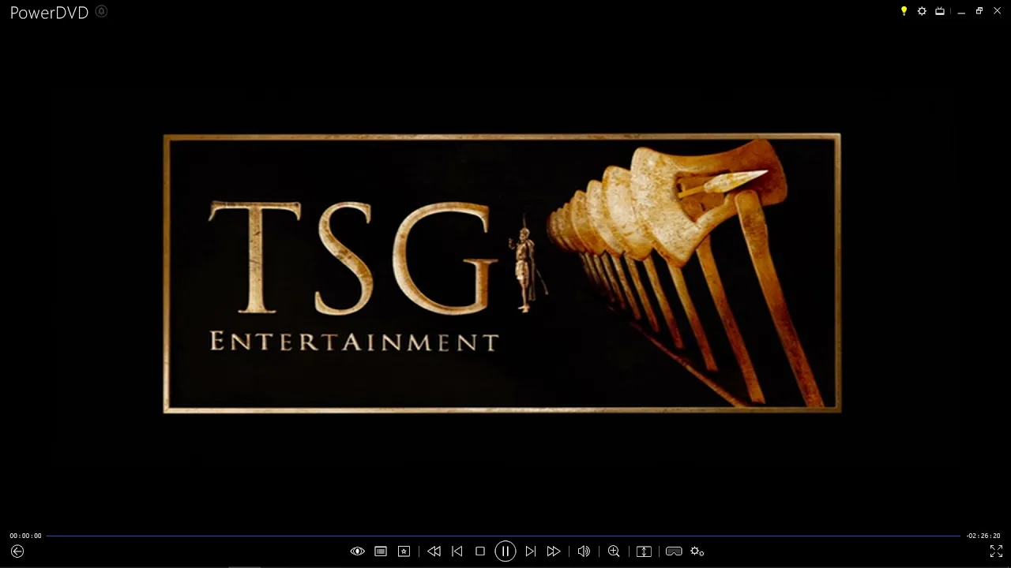Screen dimensions: 1011x568
Task: Click the PowerDVD title logo
Action: point(49,13)
